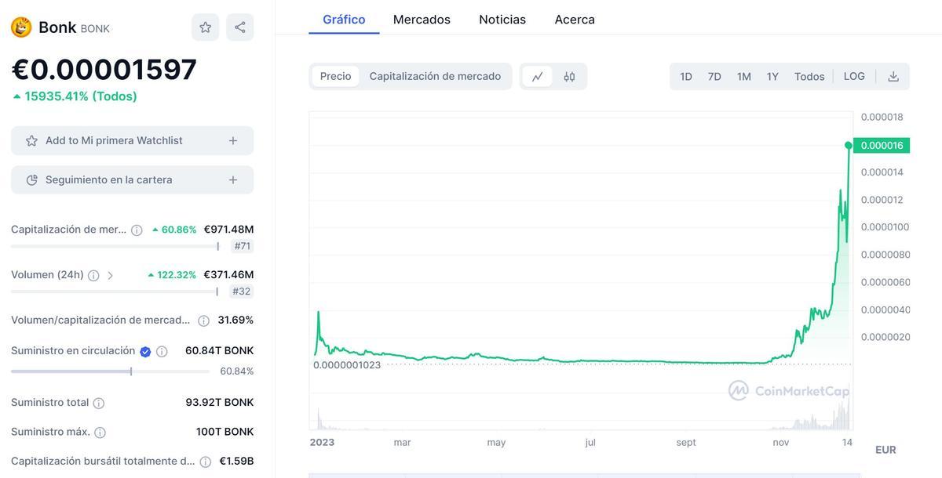Click the verified badge on Suministro en circulación
This screenshot has width=942, height=478.
pos(144,350)
